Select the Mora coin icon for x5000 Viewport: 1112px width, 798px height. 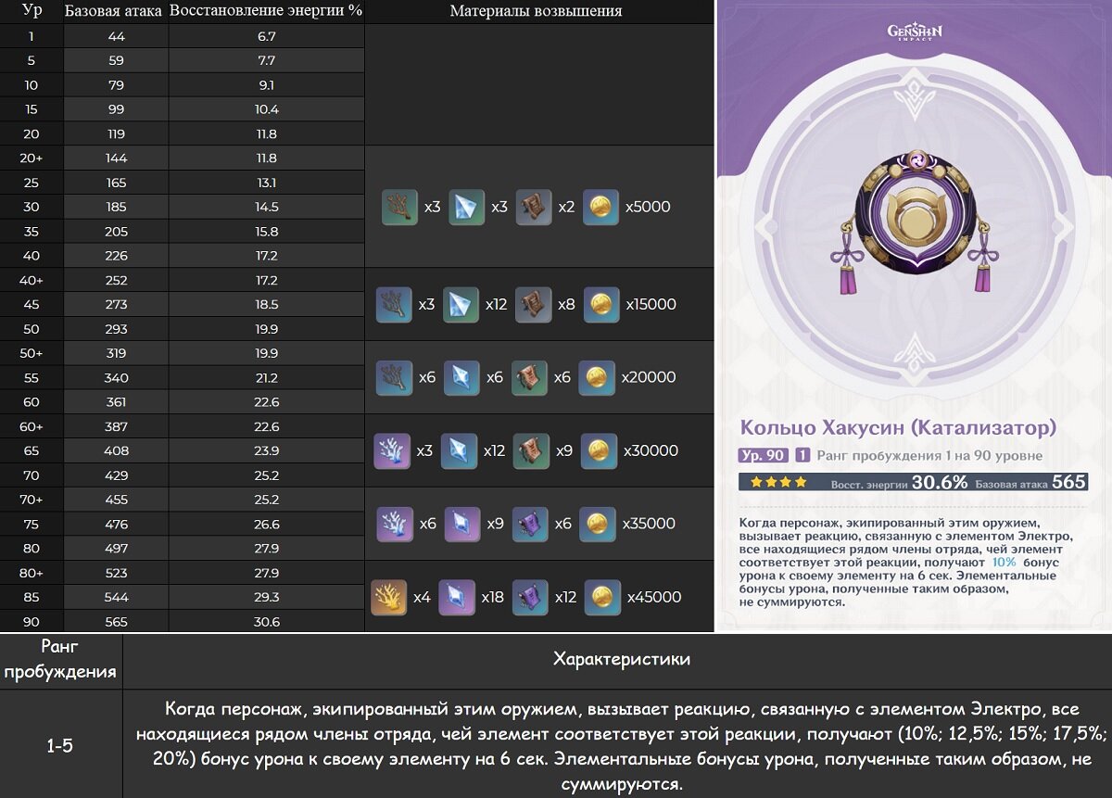pyautogui.click(x=601, y=207)
